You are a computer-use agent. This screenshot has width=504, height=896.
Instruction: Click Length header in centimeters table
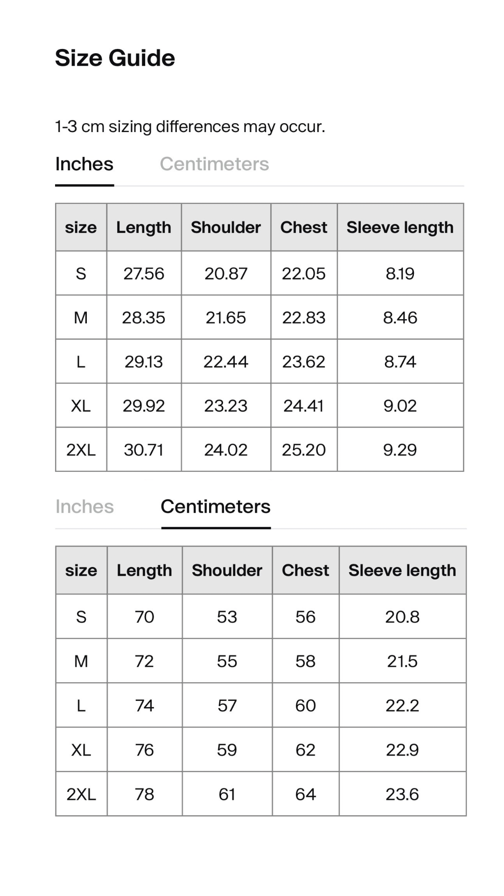tap(144, 570)
